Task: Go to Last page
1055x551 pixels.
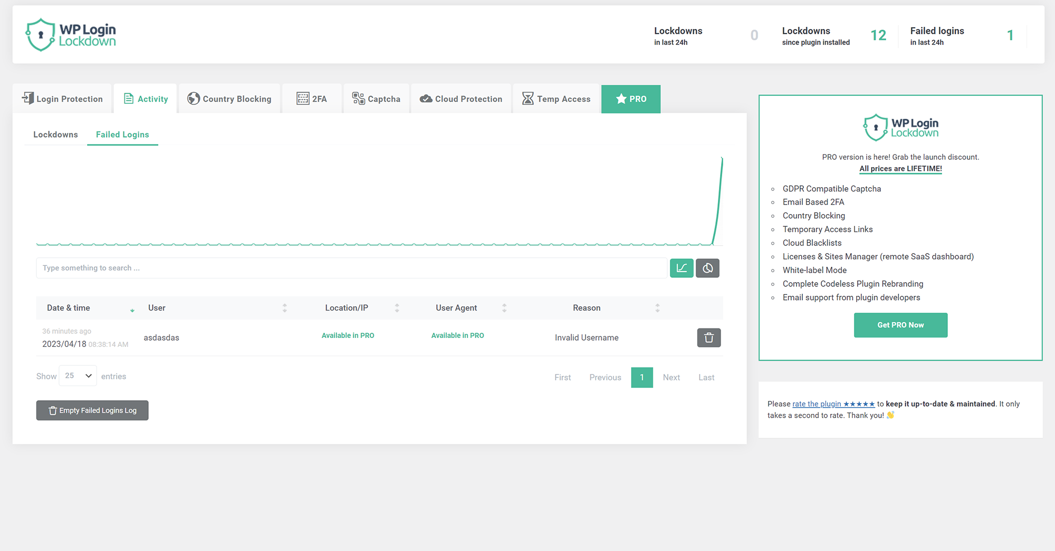Action: (706, 378)
